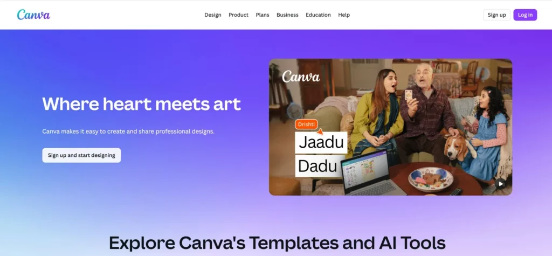Click Sign up and start designing
The width and height of the screenshot is (552, 256).
[81, 155]
